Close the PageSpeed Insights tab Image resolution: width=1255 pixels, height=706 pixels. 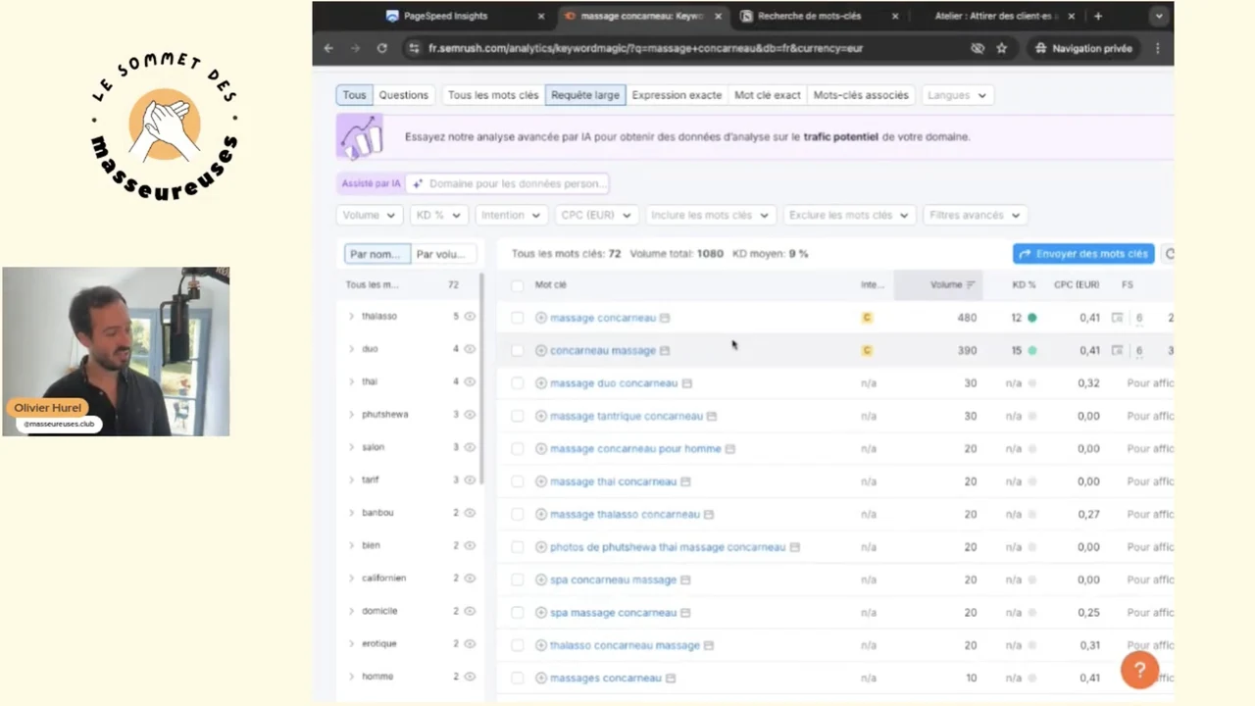coord(541,16)
